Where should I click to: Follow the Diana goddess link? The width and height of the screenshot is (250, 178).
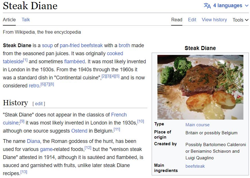(x=34, y=141)
